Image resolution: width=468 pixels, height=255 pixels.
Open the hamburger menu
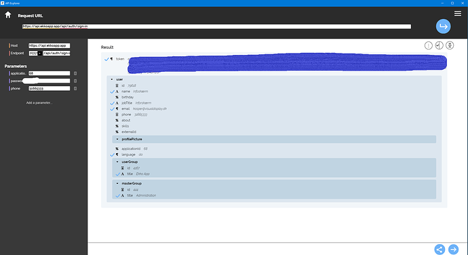click(458, 14)
